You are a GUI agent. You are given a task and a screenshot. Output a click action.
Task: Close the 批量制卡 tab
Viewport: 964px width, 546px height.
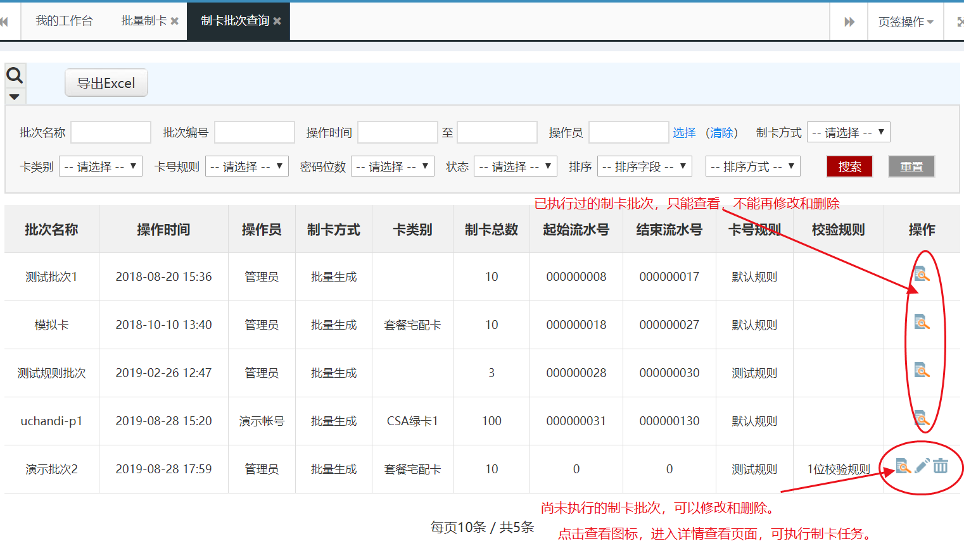coord(175,21)
